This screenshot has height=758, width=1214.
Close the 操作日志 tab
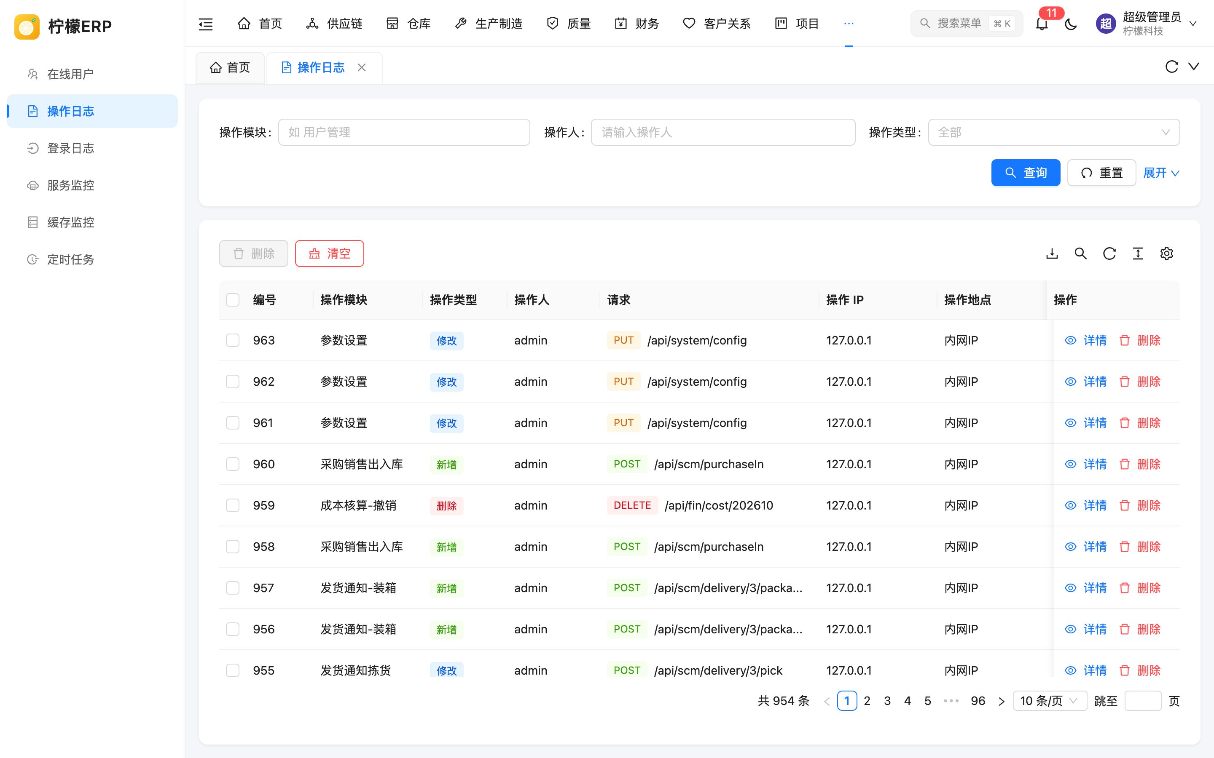click(361, 67)
